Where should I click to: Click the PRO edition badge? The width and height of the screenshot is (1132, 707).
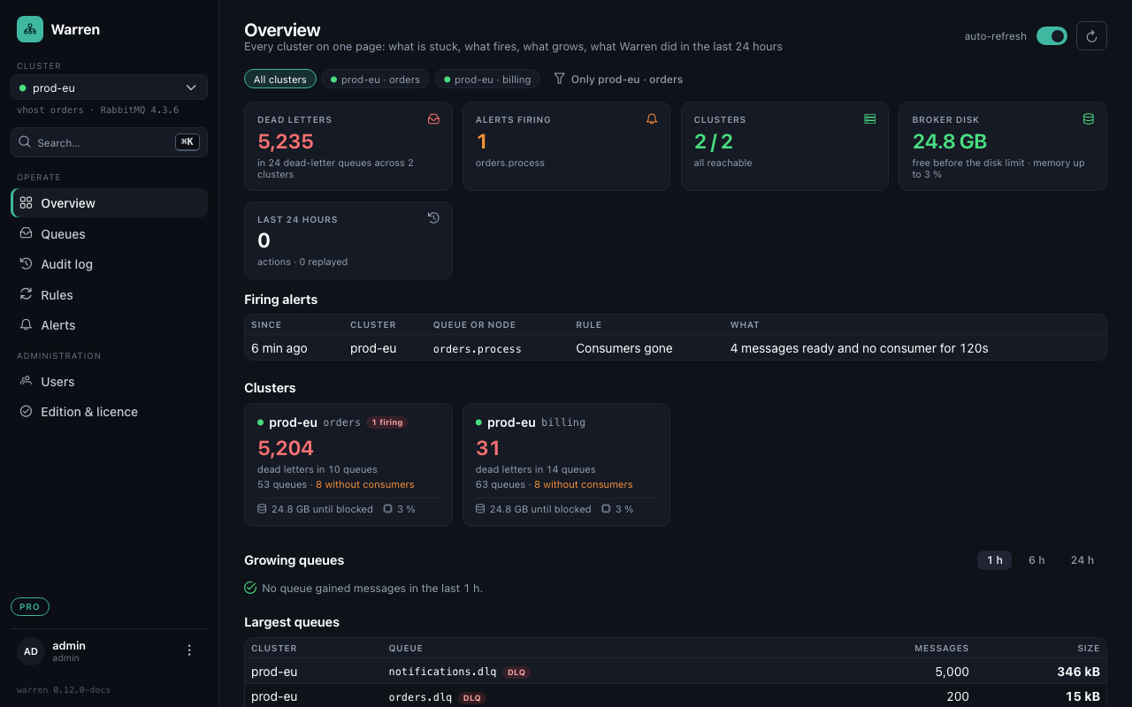[x=30, y=607]
